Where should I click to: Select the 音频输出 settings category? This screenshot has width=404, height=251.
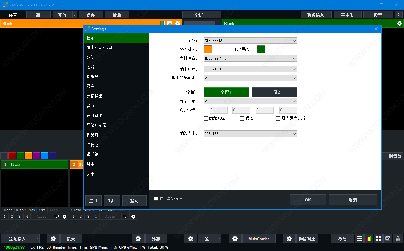click(x=116, y=115)
